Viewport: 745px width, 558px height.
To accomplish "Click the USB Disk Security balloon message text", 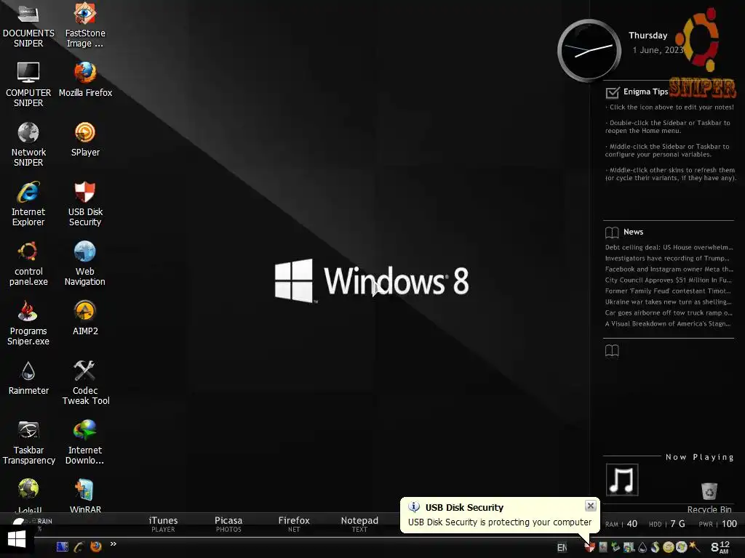I will [499, 522].
